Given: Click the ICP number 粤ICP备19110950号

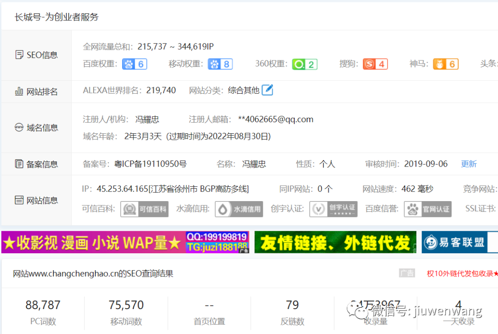Looking at the screenshot, I should click(x=150, y=164).
